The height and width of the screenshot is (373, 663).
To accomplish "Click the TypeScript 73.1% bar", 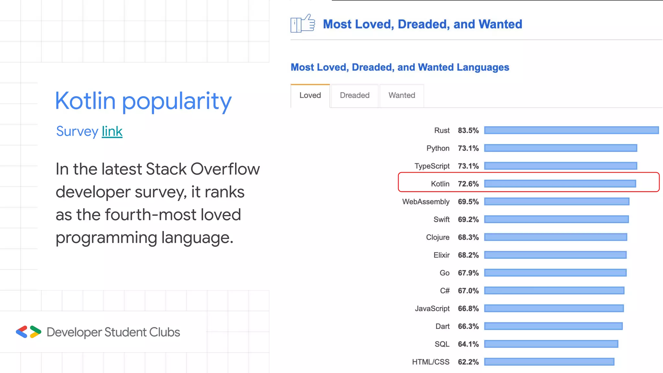I will click(561, 166).
